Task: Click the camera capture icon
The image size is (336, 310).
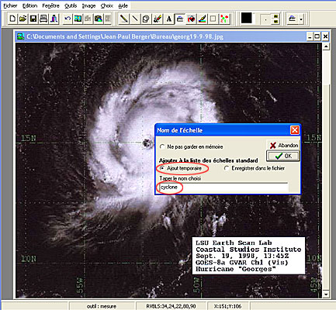Action: tap(99, 19)
